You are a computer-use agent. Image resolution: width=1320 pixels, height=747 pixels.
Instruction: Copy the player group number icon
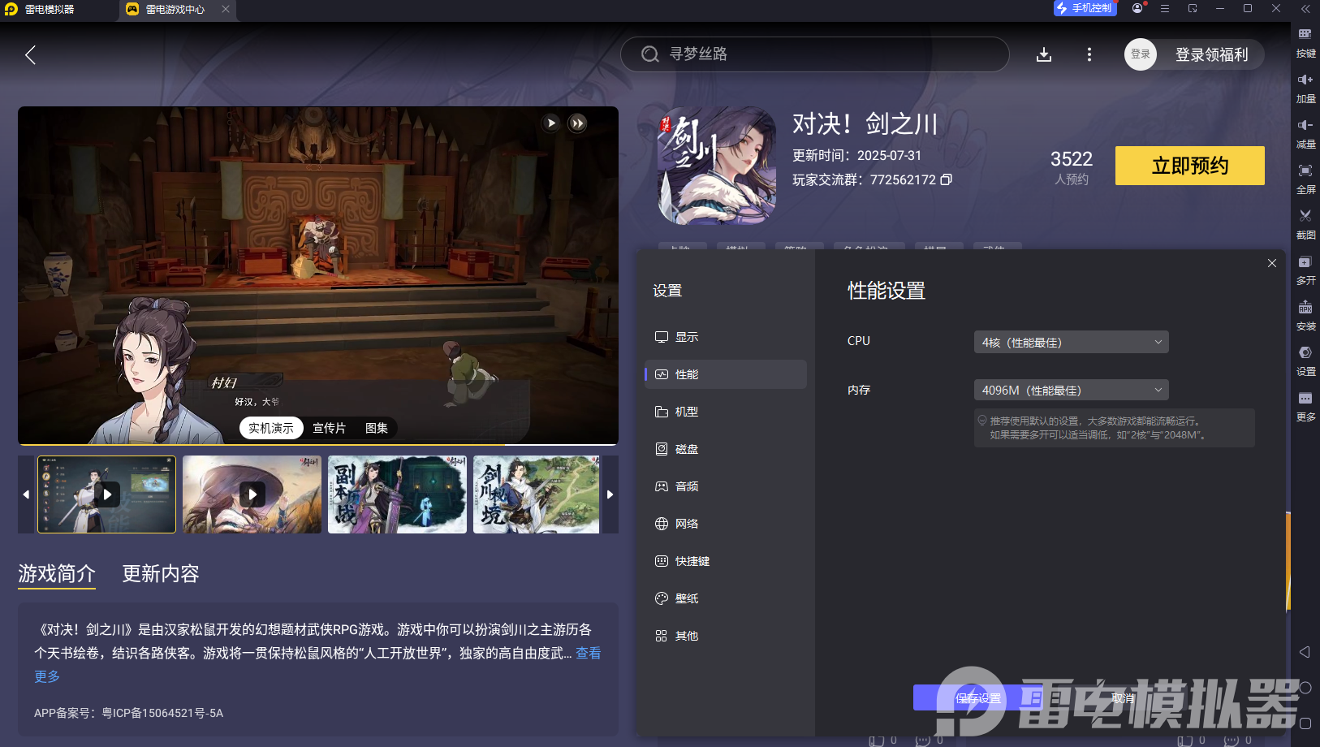pos(946,179)
